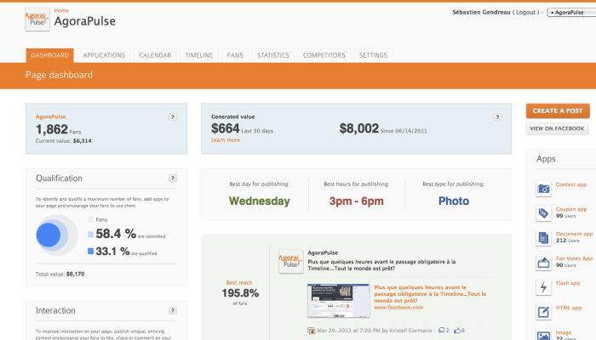Click the Home breadcrumb link
596x340 pixels.
(61, 10)
